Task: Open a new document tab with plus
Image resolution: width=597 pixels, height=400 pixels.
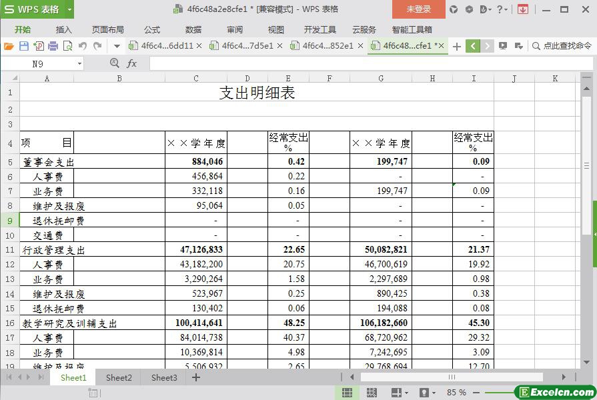Action: tap(456, 46)
